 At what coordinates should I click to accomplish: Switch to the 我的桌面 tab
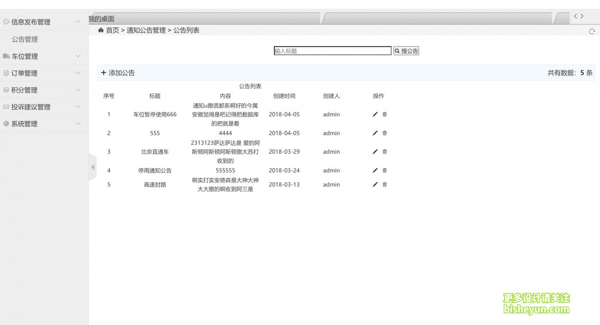click(x=102, y=19)
